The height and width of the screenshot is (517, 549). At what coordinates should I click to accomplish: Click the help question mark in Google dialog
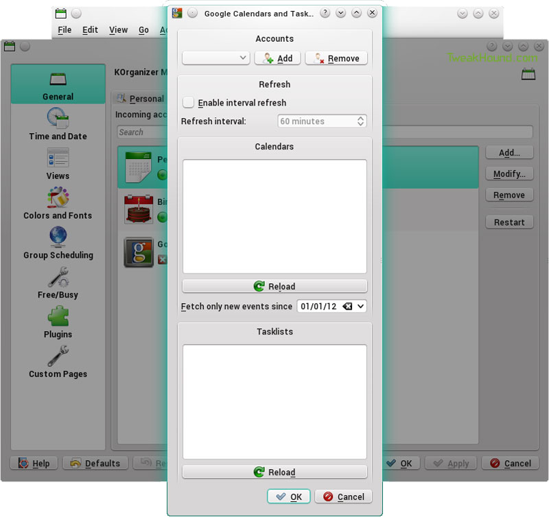pyautogui.click(x=325, y=13)
